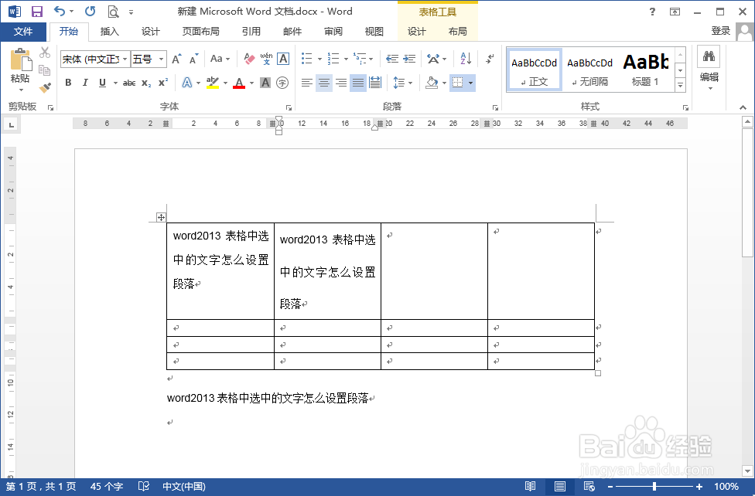Viewport: 755px width, 496px height.
Task: Apply the 无间隔 style
Action: click(x=589, y=70)
